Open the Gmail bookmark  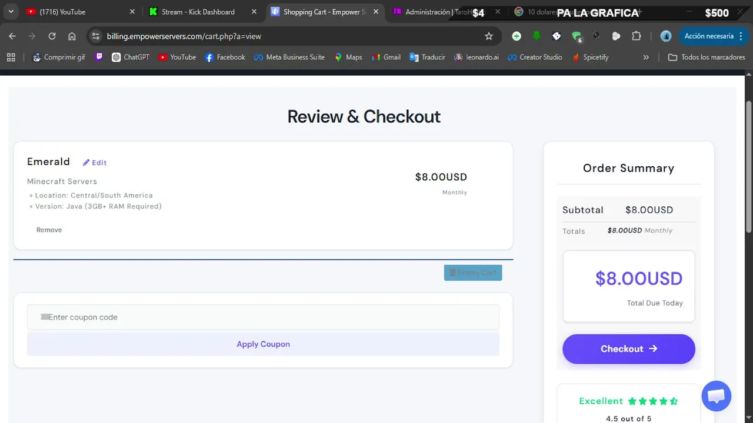click(x=386, y=57)
